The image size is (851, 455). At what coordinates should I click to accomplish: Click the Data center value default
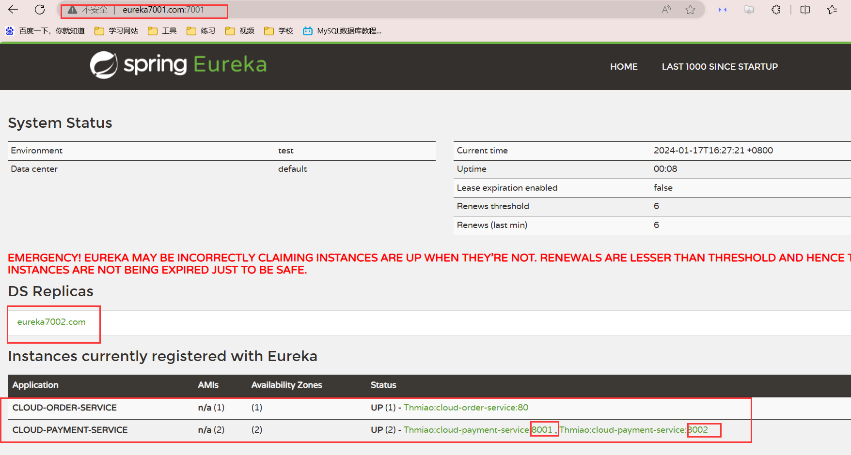point(292,169)
